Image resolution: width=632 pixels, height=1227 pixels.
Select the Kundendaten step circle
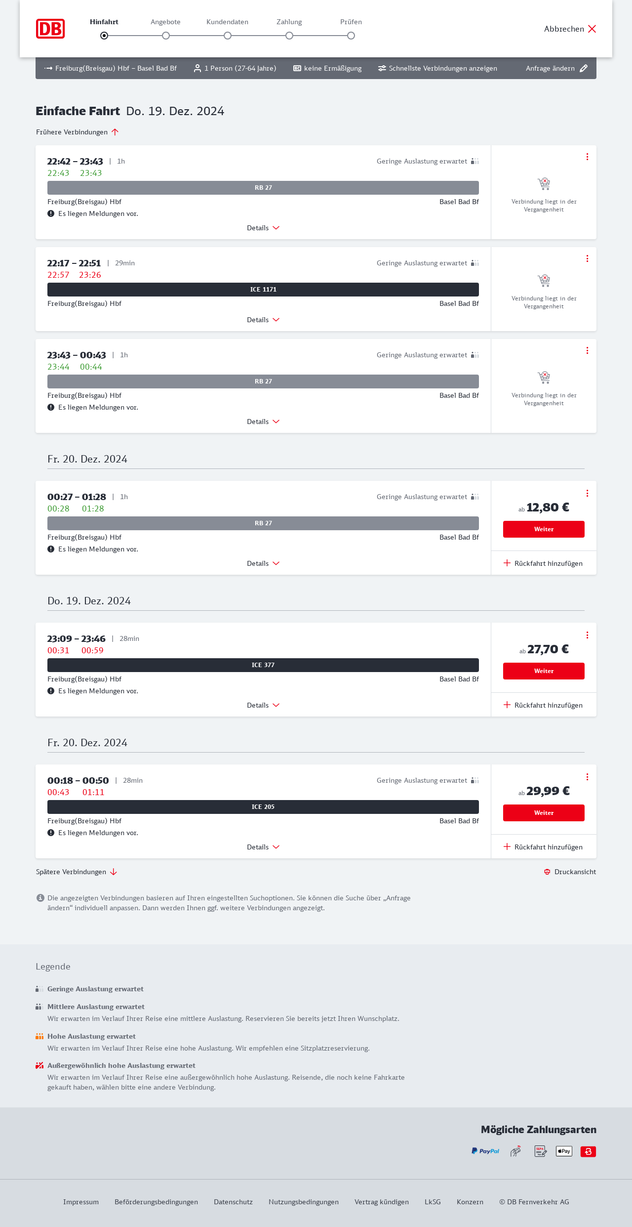click(228, 36)
